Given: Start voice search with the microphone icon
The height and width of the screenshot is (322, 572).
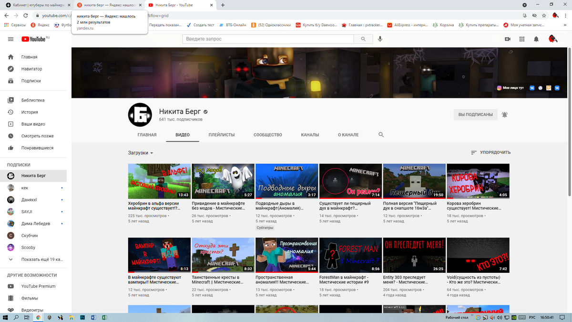Looking at the screenshot, I should click(x=380, y=39).
